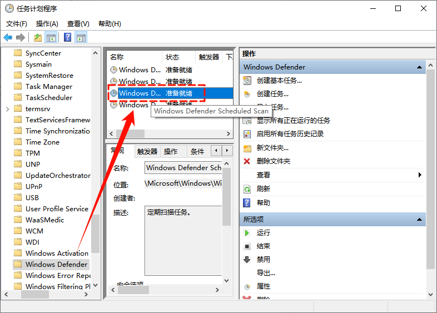Click the clock icon of first task row
This screenshot has width=437, height=313.
point(113,69)
